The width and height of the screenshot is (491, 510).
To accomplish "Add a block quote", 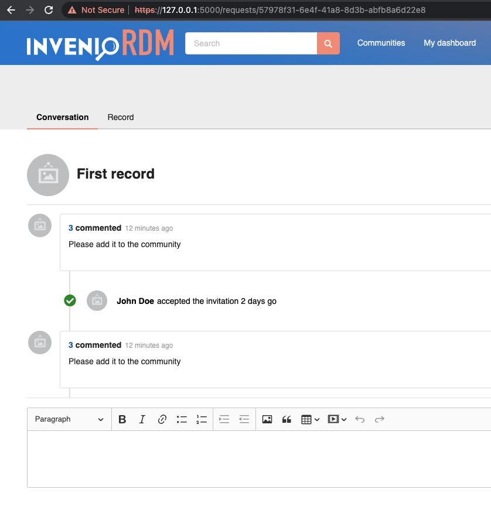I will (287, 419).
